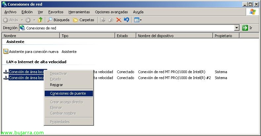Sort by the Tipo column header

click(x=87, y=36)
